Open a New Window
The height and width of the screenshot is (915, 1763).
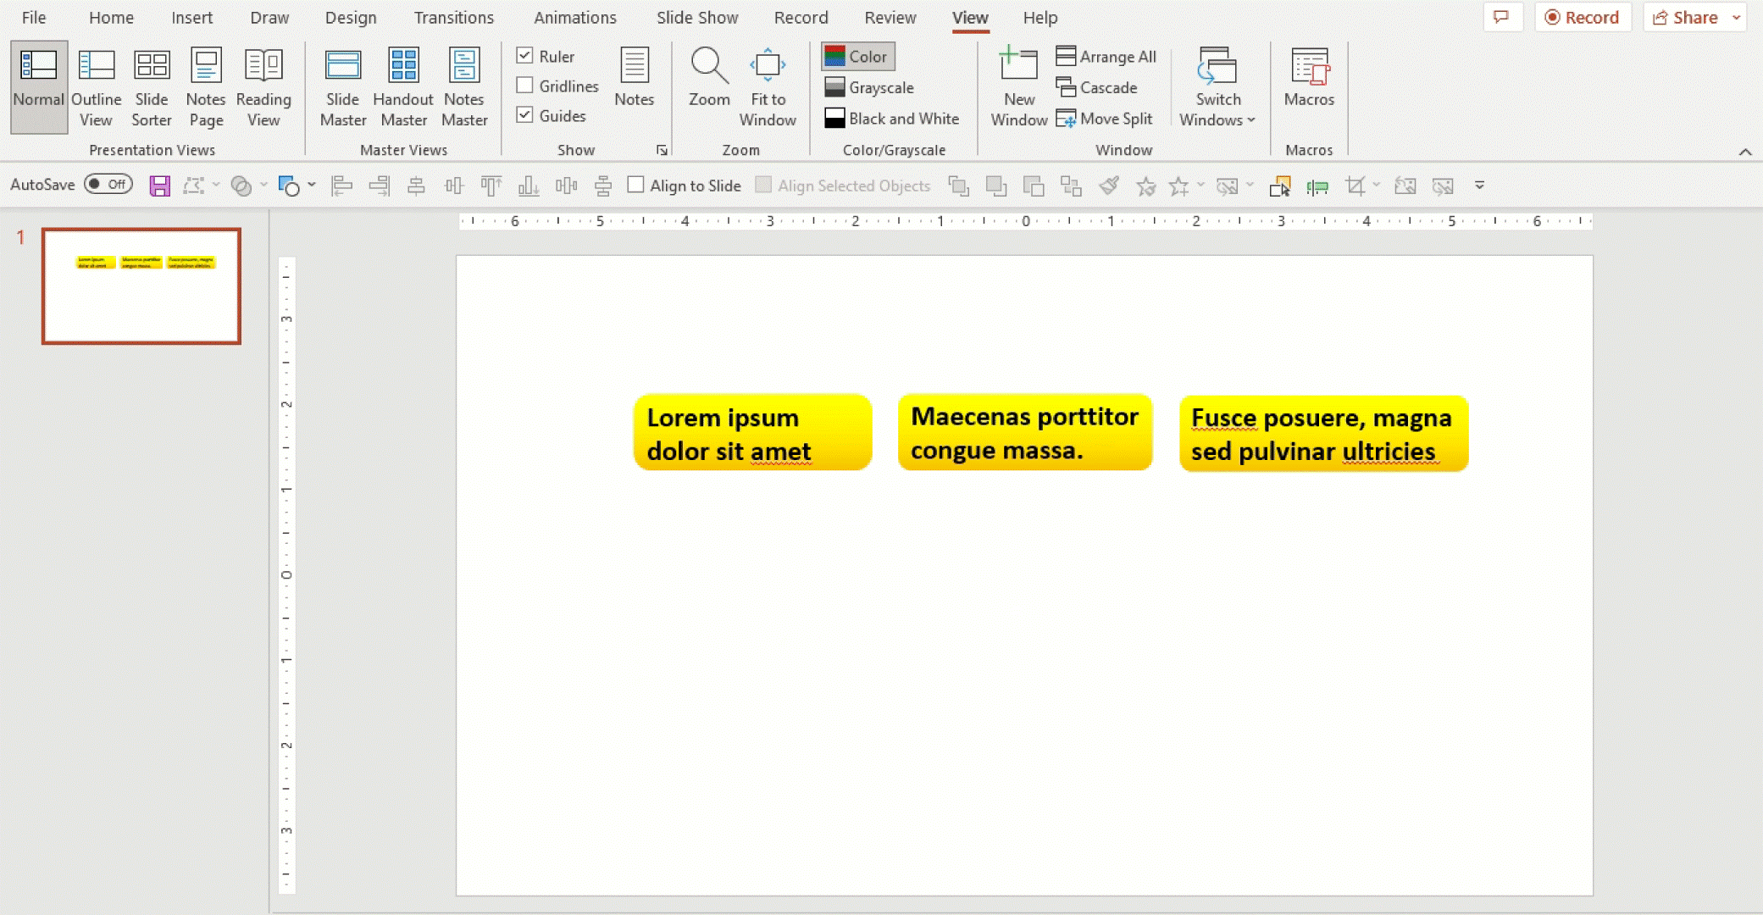pos(1018,86)
